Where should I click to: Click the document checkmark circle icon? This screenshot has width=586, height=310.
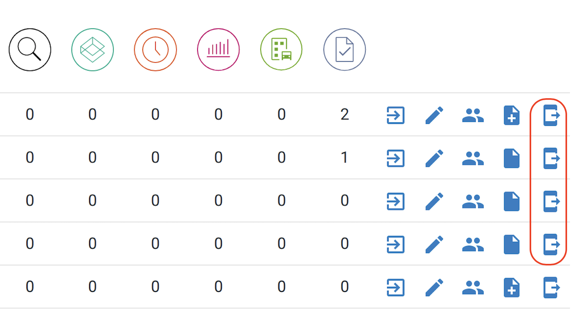pos(345,50)
